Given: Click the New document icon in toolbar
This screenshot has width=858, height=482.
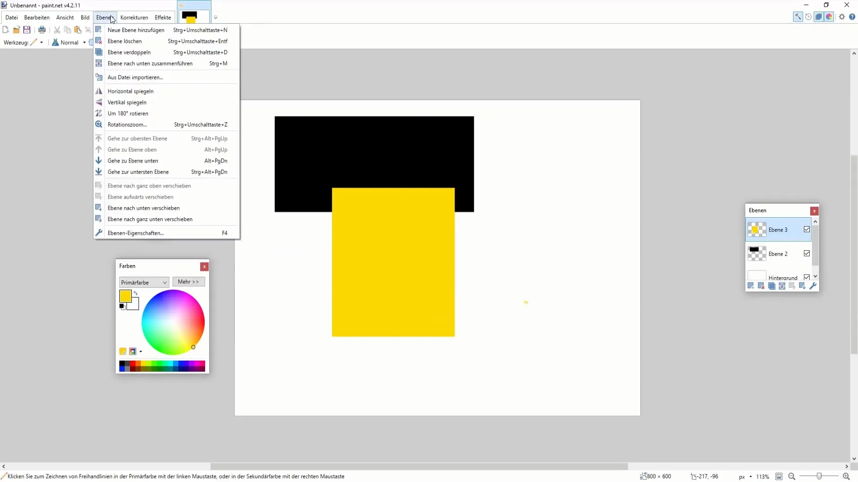Looking at the screenshot, I should coord(6,30).
